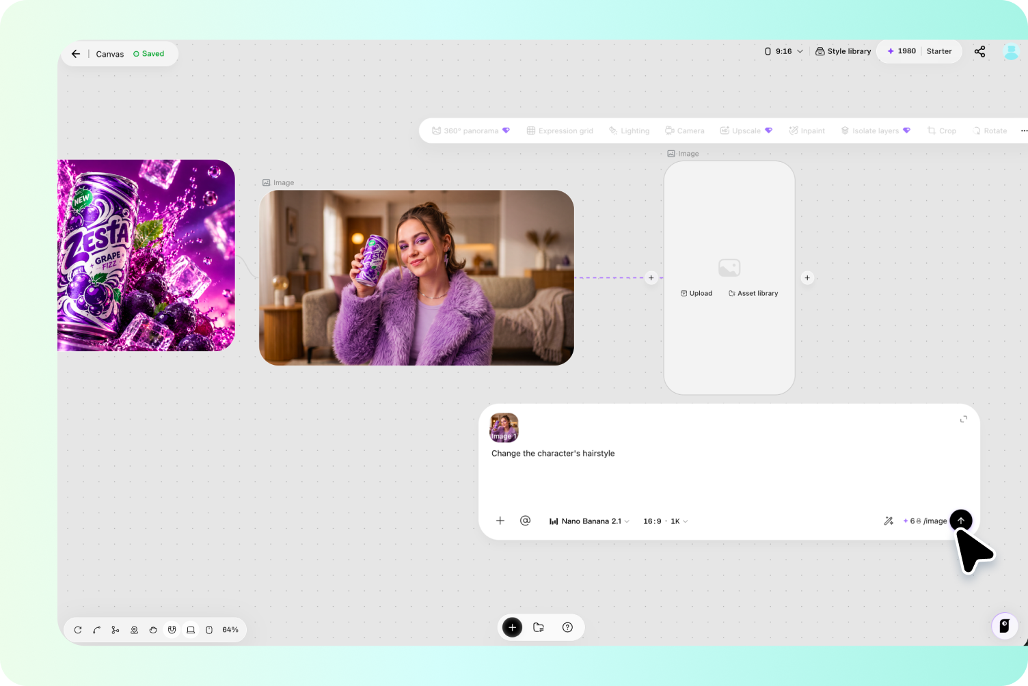Select the branch node icon

click(116, 630)
